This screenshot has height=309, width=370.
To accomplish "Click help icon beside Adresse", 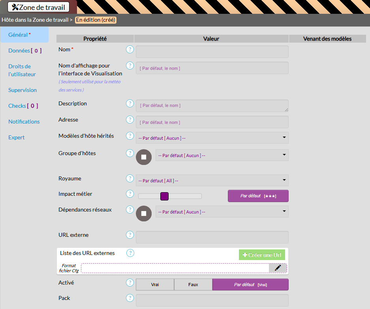I will [130, 120].
